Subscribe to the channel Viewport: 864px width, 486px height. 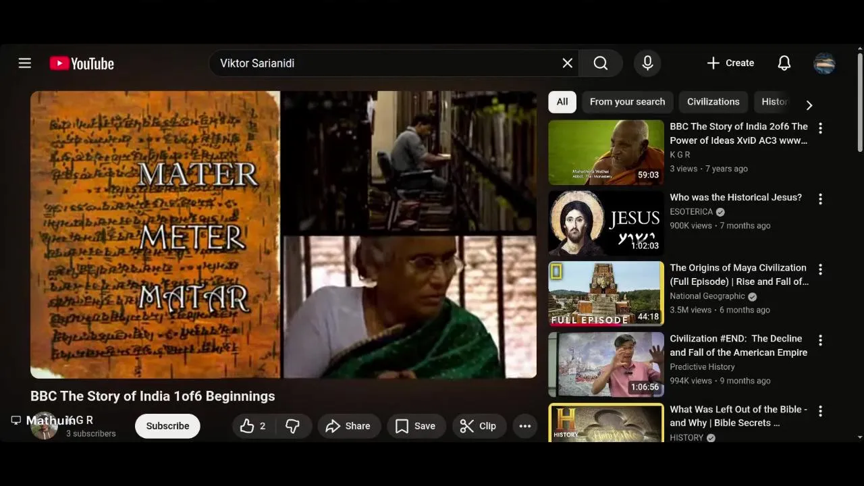point(167,426)
